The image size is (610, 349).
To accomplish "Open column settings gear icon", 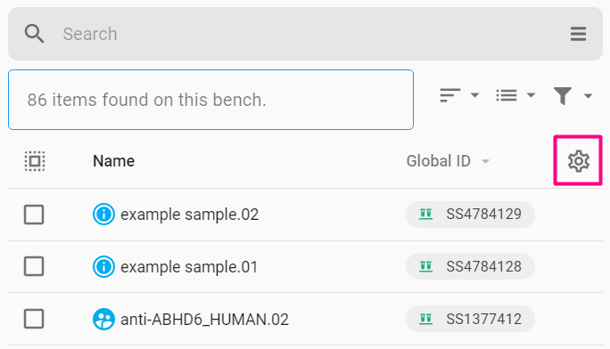I will [x=578, y=161].
